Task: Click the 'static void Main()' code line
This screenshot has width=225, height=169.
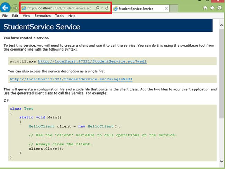Action: pyautogui.click(x=40, y=117)
